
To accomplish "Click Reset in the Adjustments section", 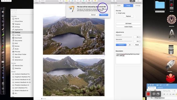I will pos(137,45).
